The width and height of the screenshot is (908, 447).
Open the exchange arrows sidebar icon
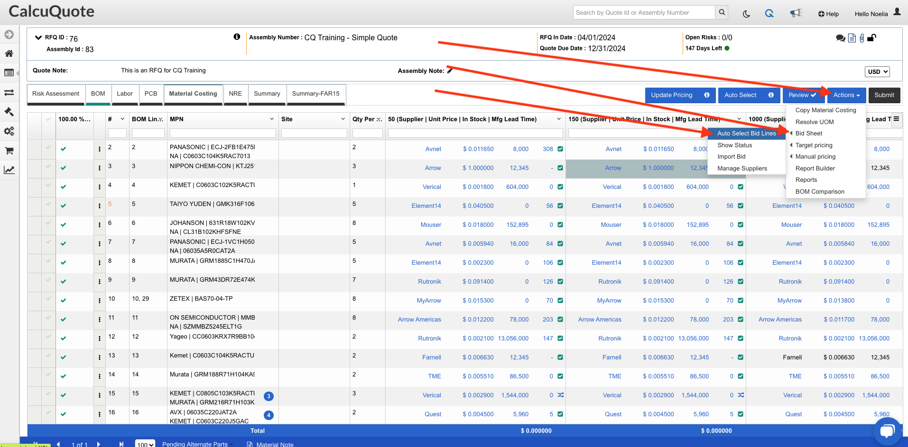(x=9, y=92)
